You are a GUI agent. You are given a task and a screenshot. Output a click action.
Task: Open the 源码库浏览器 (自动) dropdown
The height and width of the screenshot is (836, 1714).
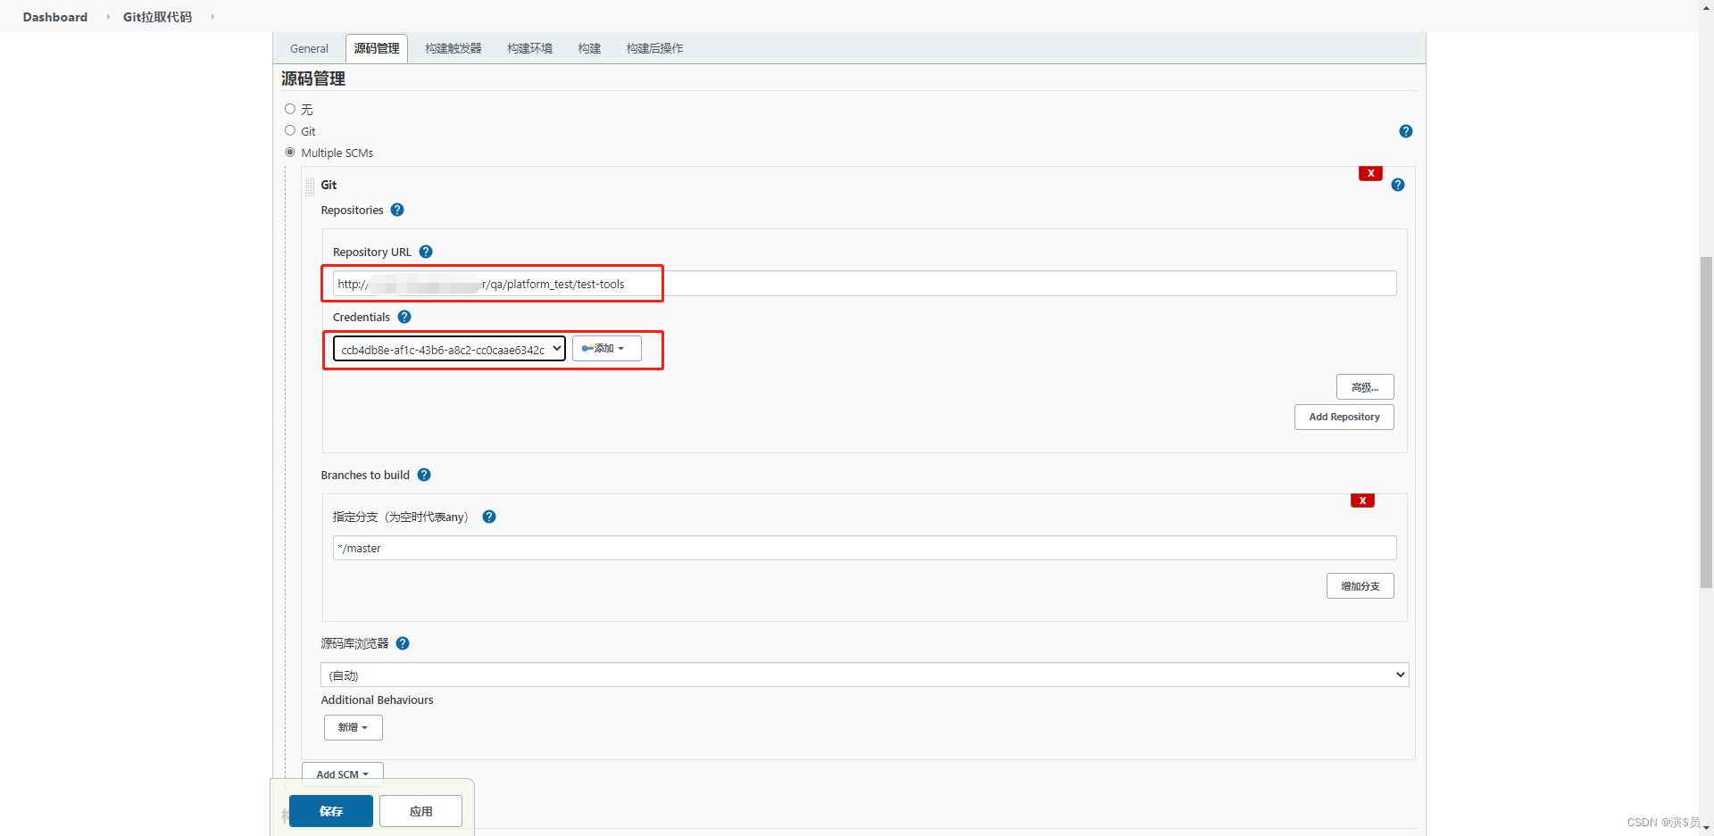pos(864,675)
